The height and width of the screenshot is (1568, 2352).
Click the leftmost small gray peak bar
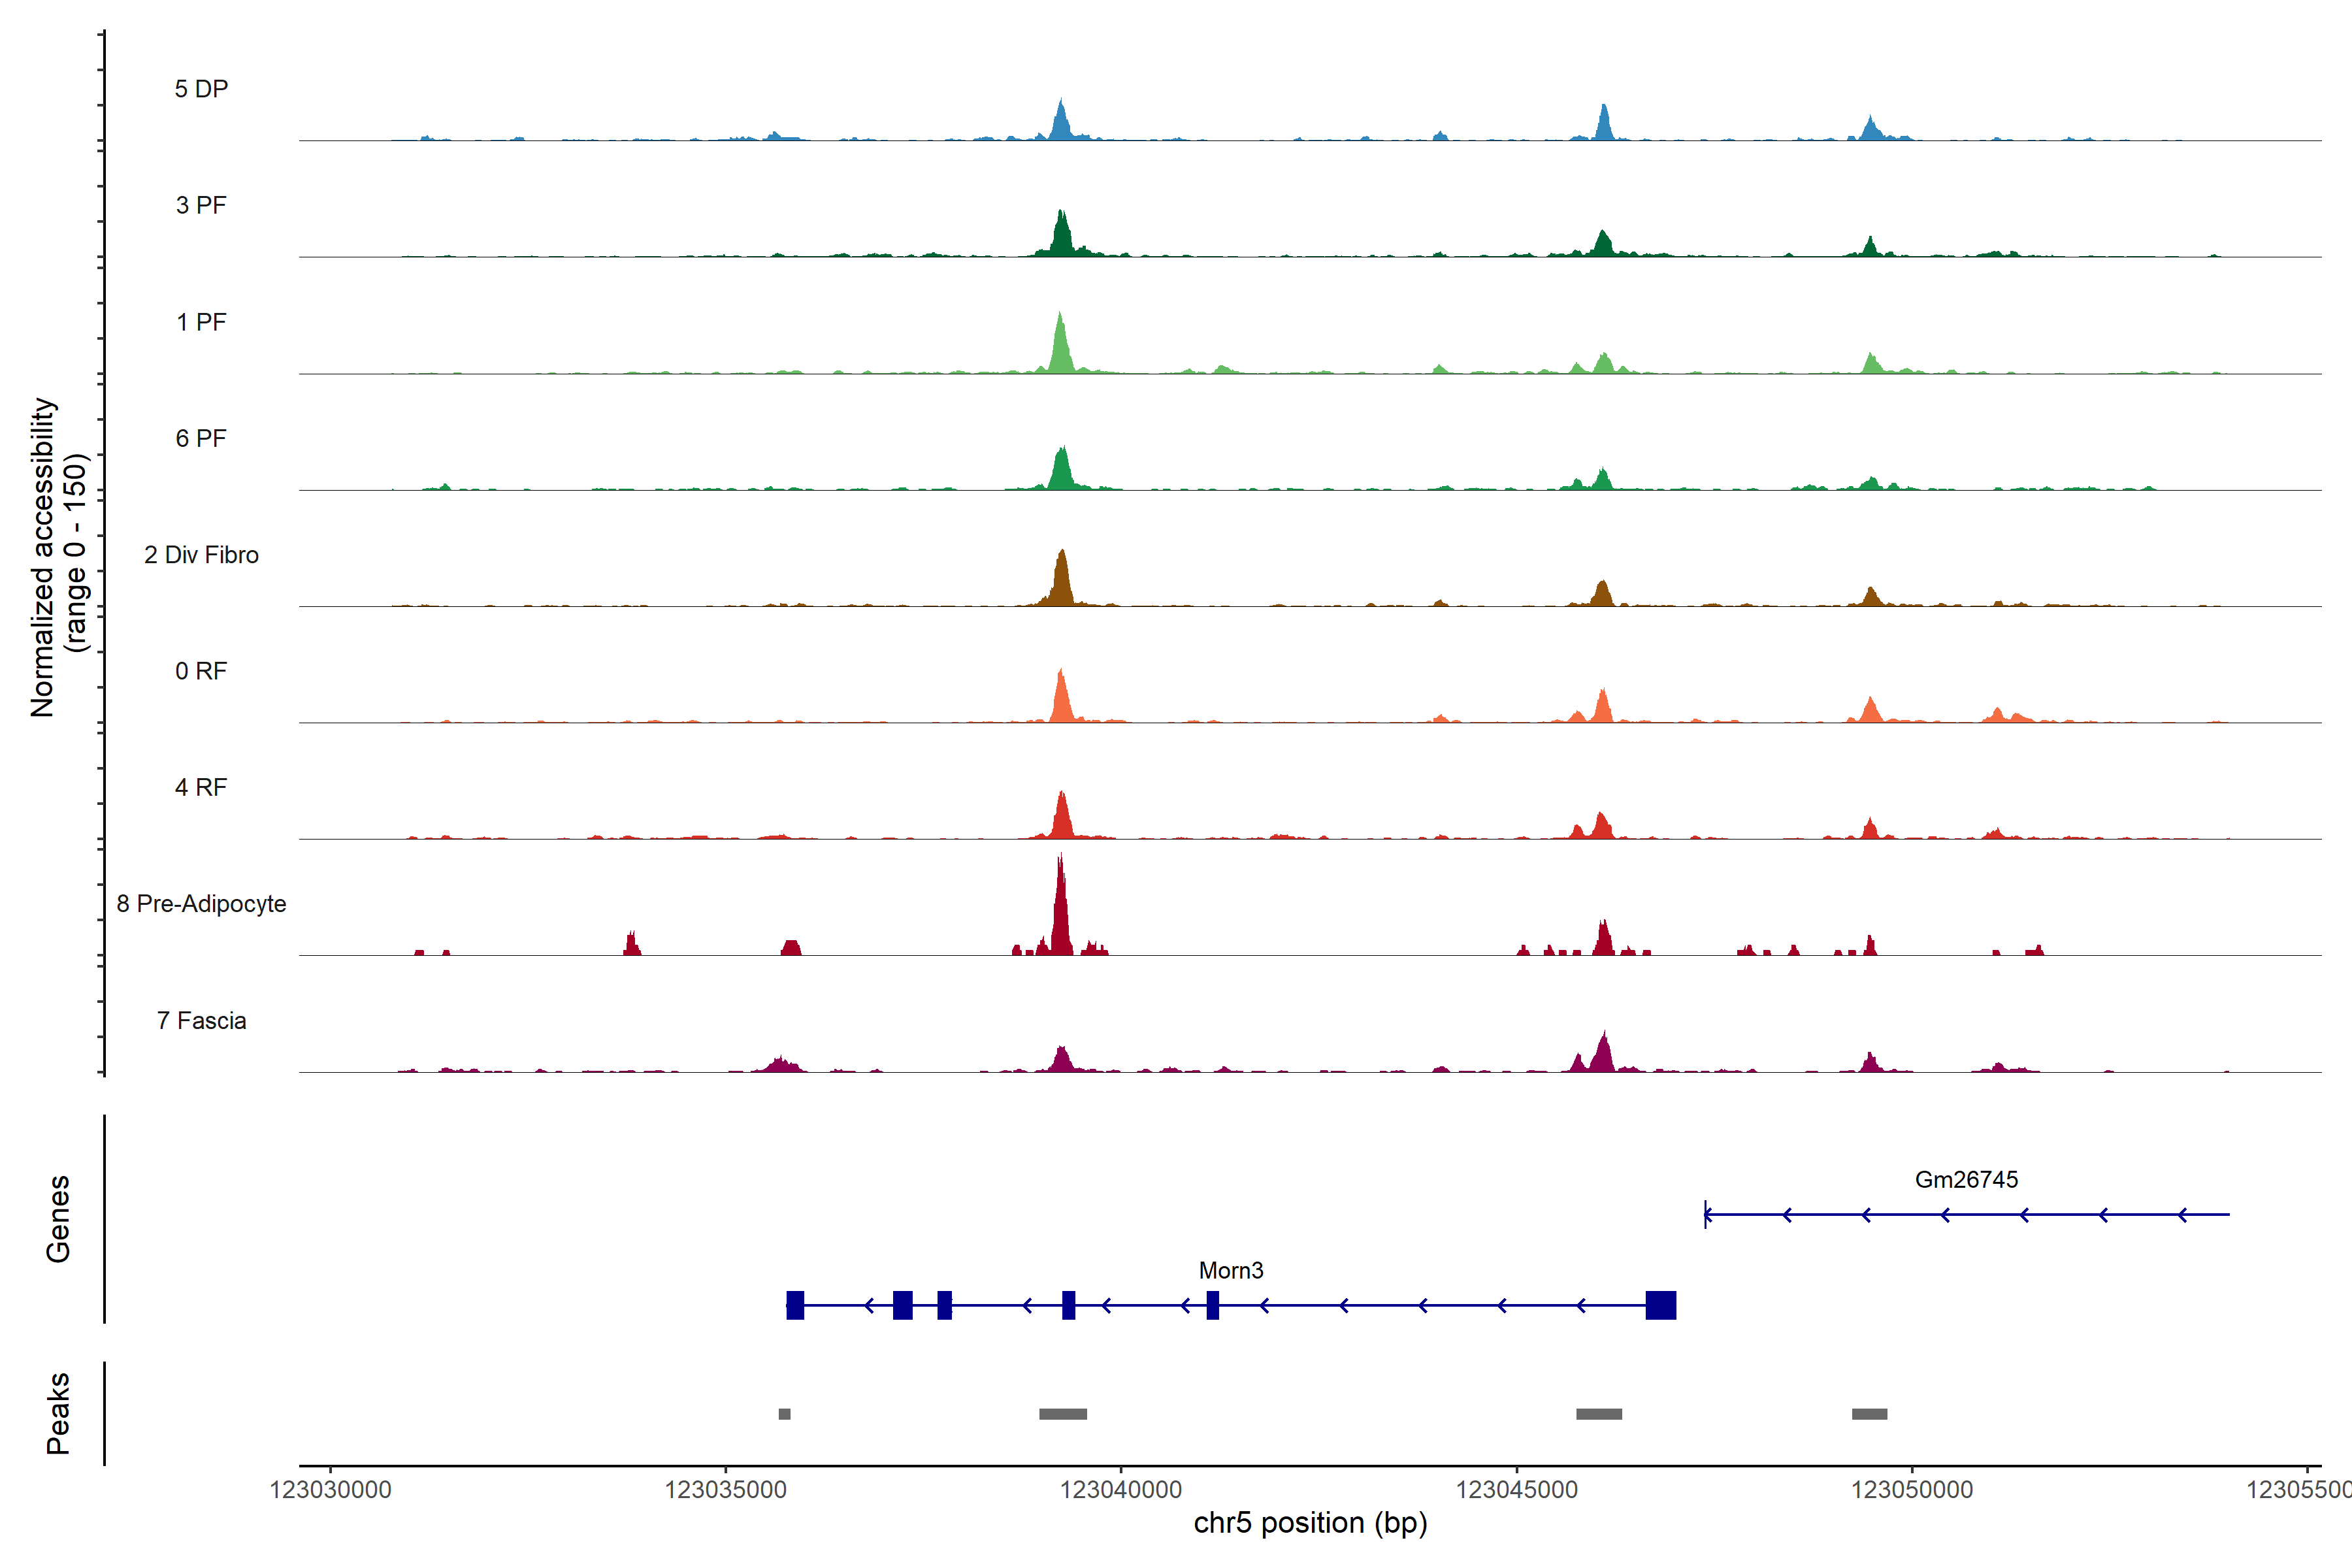[x=784, y=1414]
